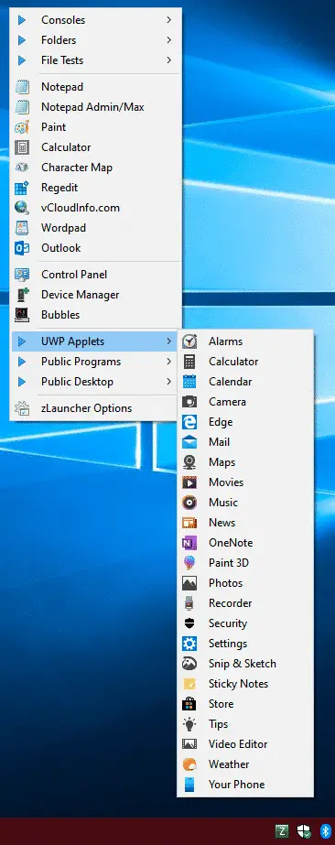Screen dimensions: 335x845
Task: Open Sticky Notes yellow icon
Action: click(x=189, y=684)
